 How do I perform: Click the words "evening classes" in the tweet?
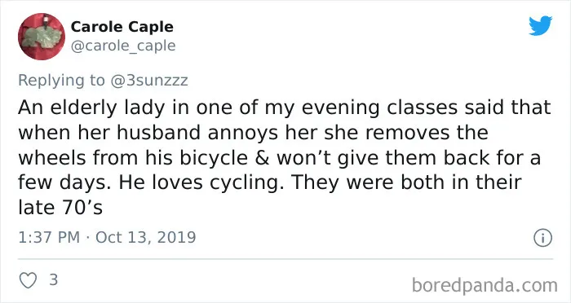pos(379,108)
